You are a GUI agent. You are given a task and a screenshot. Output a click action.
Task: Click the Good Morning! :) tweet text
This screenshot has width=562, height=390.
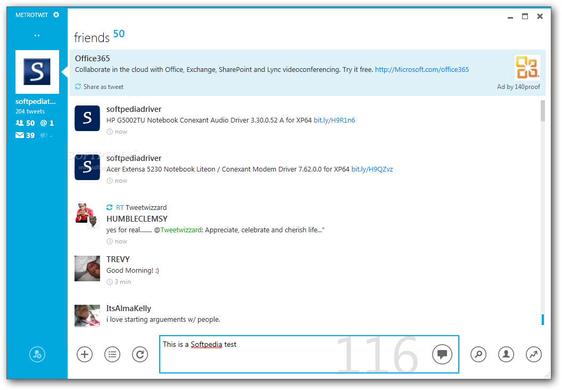[133, 271]
